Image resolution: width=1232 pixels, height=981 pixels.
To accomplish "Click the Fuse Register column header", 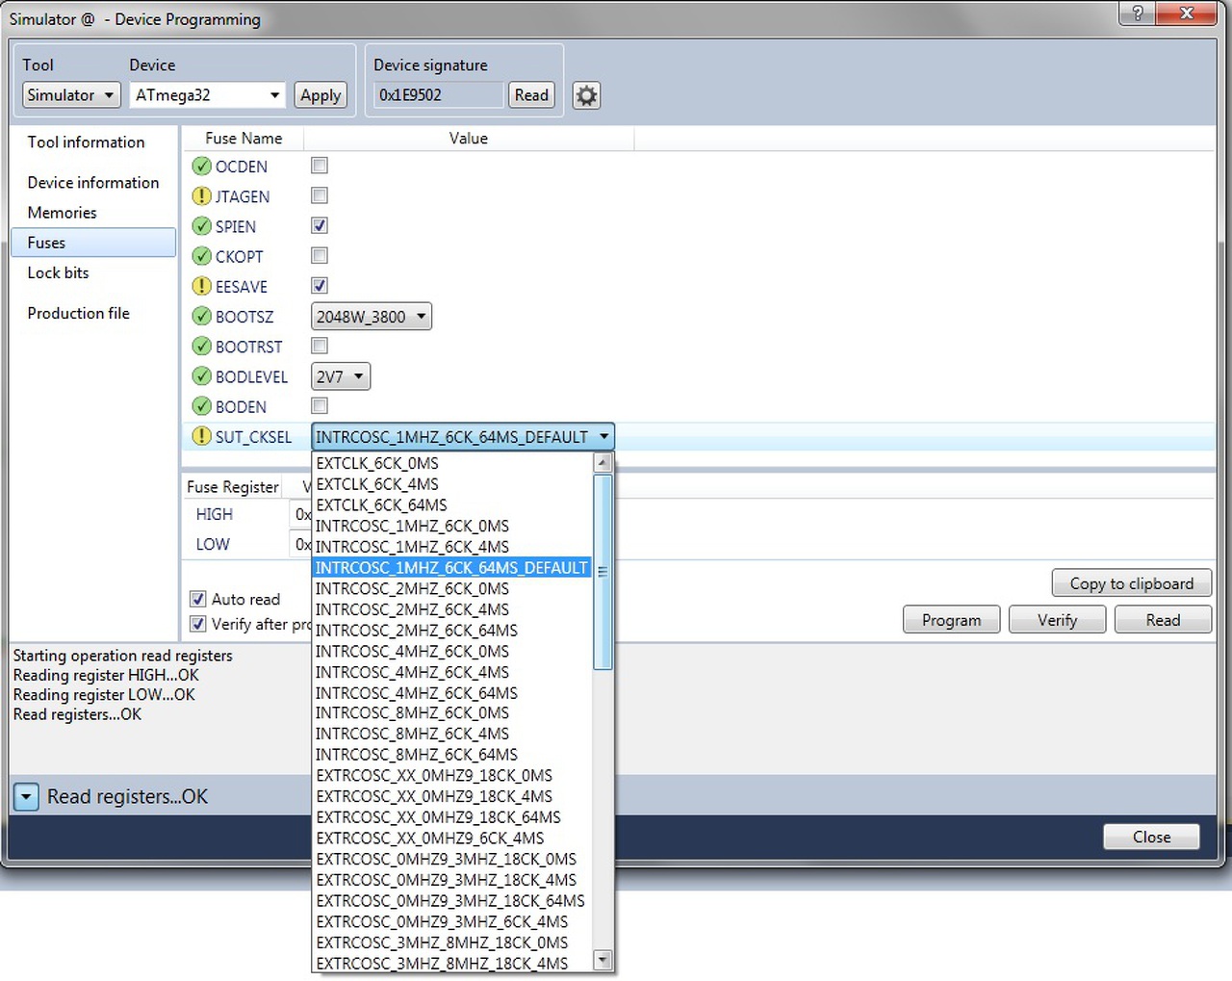I will click(x=233, y=487).
